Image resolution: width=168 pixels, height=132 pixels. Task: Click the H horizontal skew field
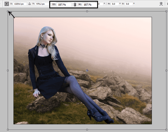115,4
